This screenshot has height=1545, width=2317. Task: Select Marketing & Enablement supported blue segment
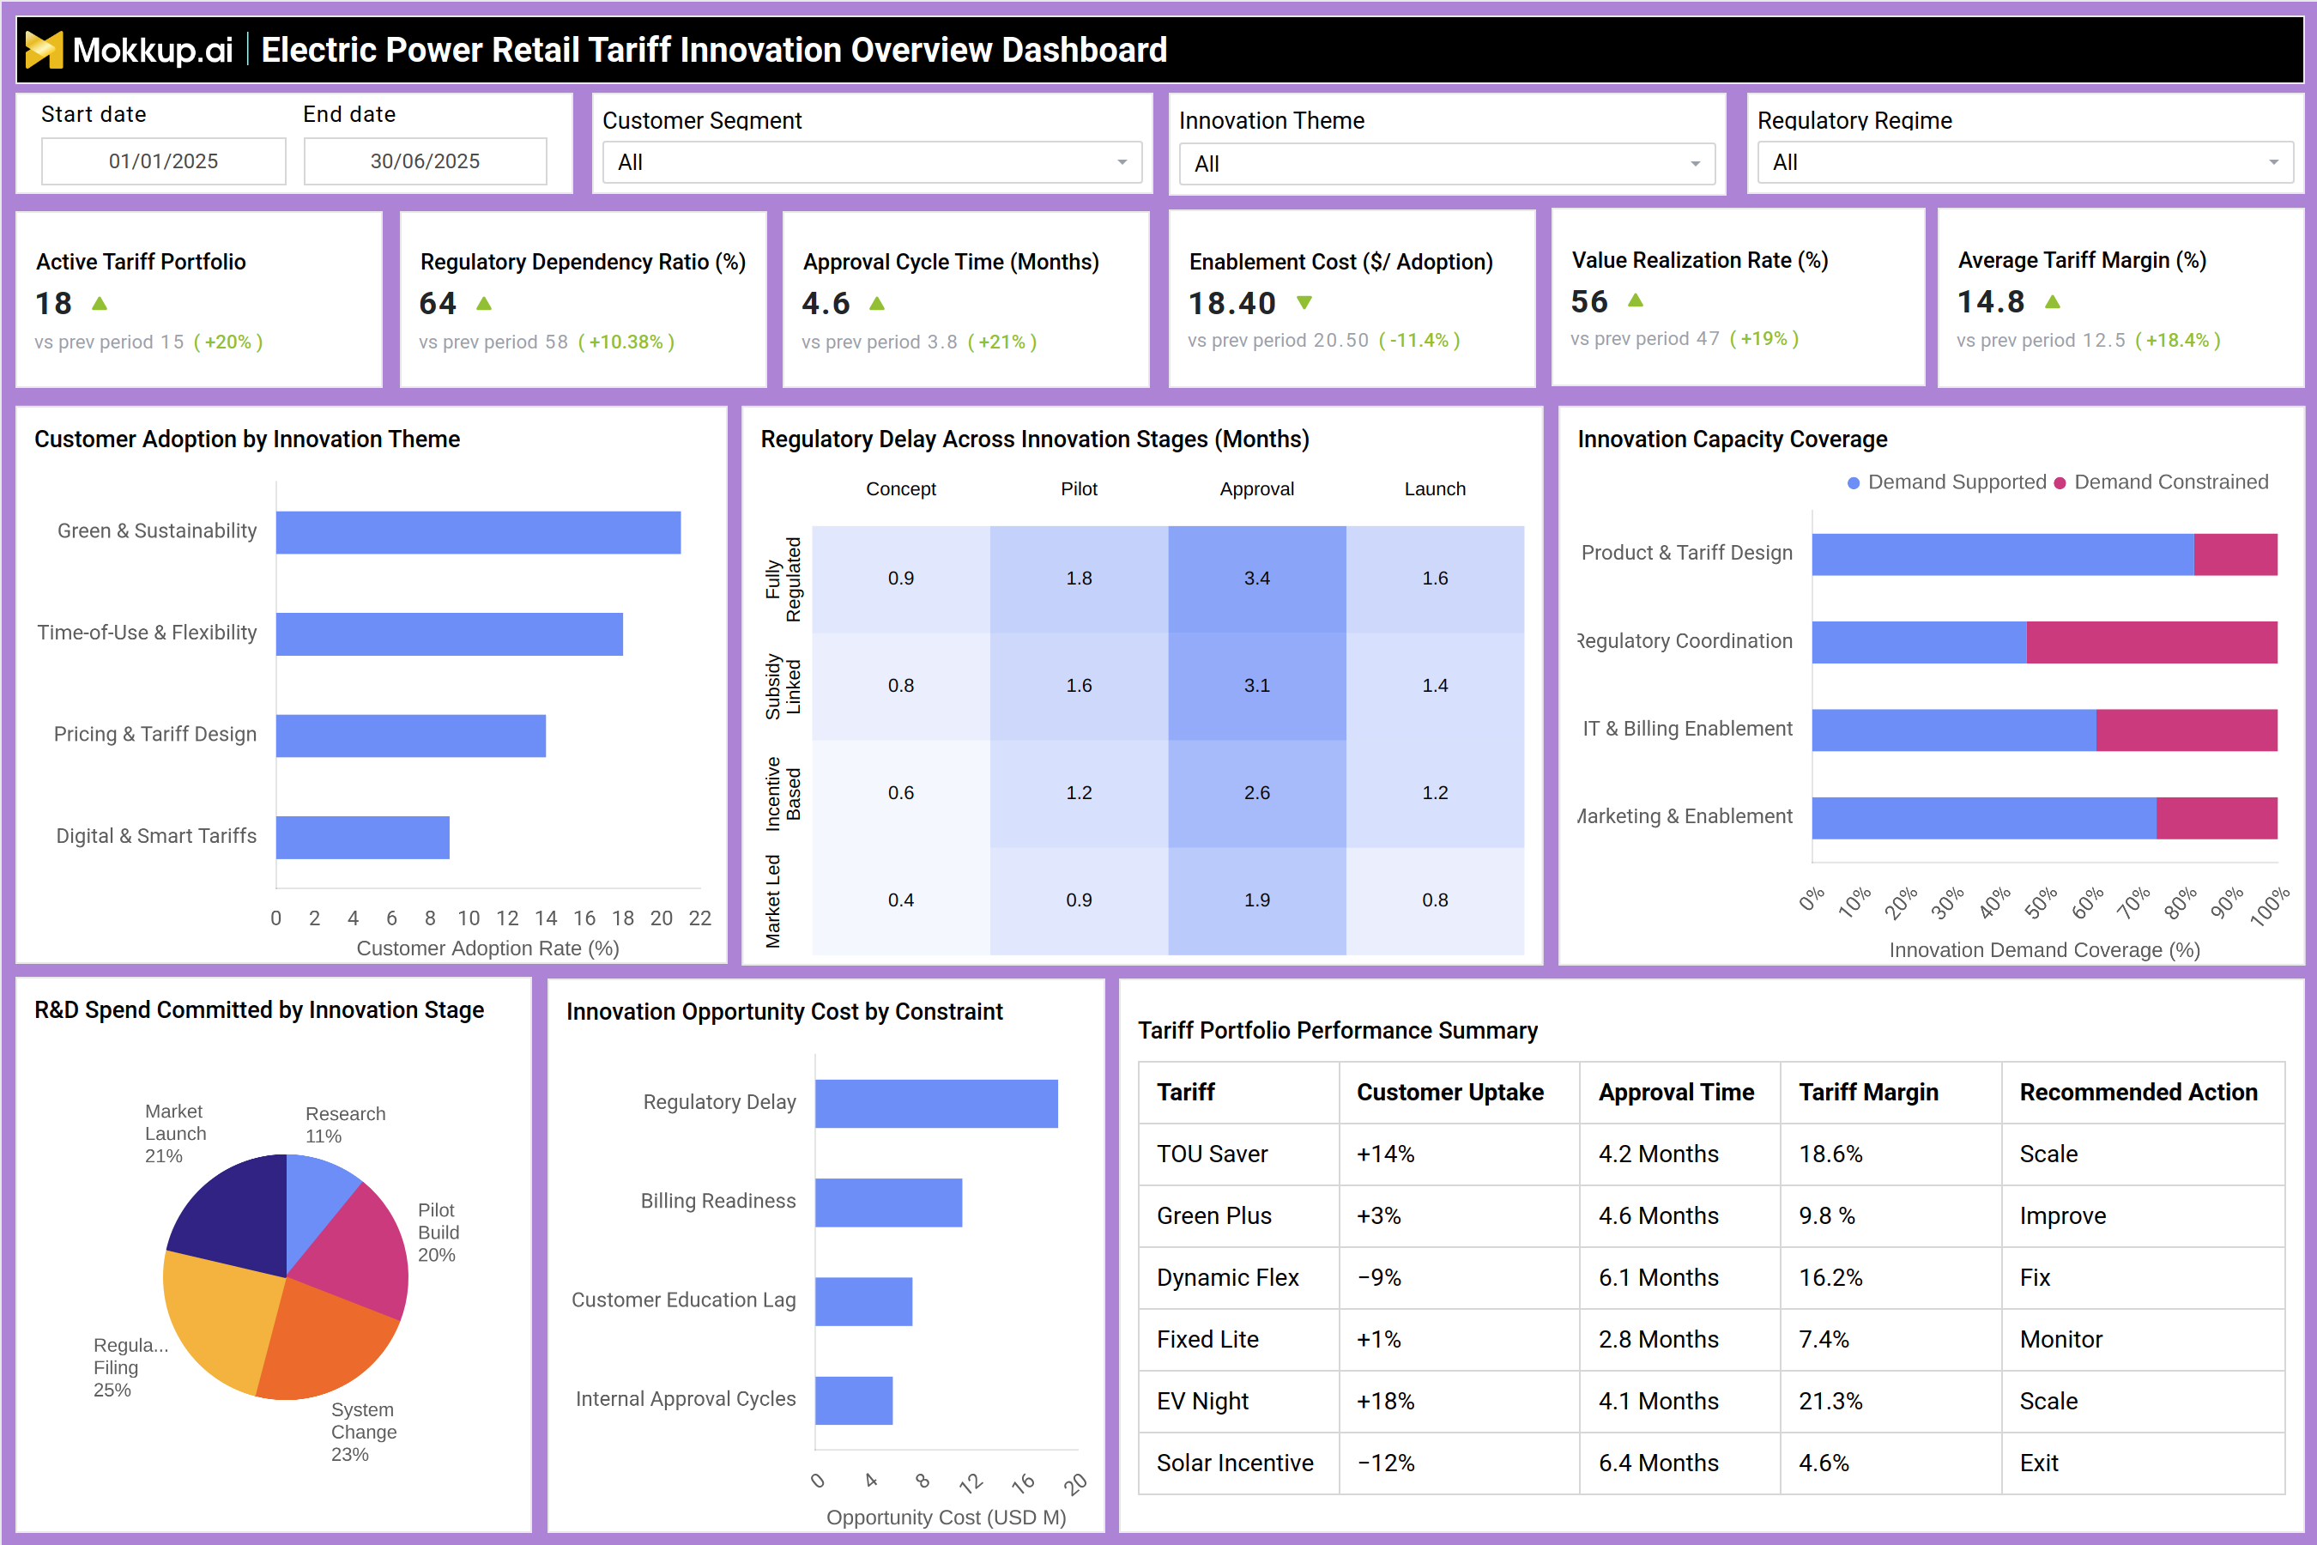(1984, 818)
